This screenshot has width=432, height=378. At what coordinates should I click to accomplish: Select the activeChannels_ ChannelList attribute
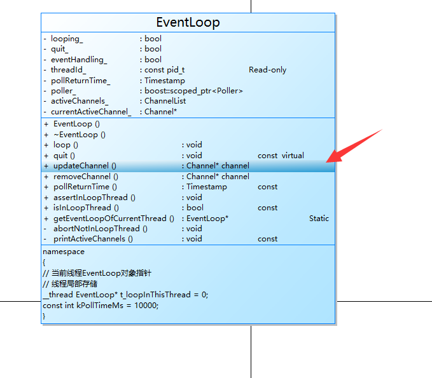coord(188,101)
